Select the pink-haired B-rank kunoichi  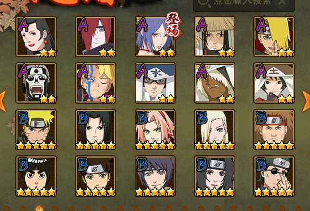155,130
